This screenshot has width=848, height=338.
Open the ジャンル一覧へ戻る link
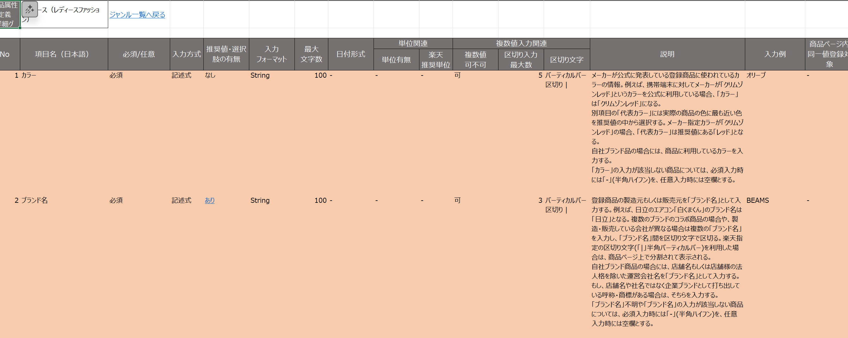(x=137, y=15)
